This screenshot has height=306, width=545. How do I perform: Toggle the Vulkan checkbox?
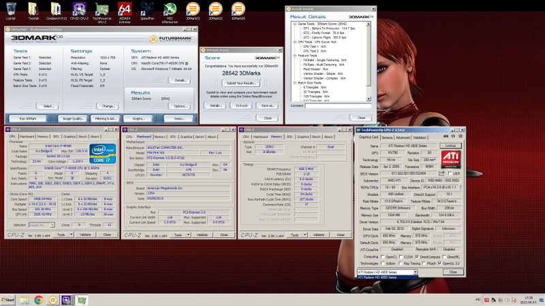tap(383, 263)
